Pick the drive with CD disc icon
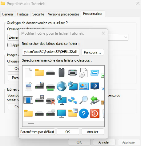 pyautogui.click(x=50, y=113)
